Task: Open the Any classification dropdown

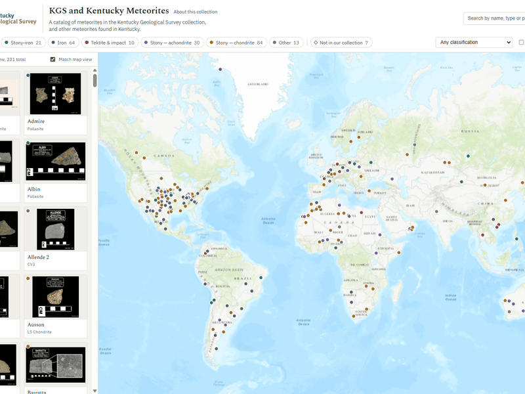Action: pos(473,42)
